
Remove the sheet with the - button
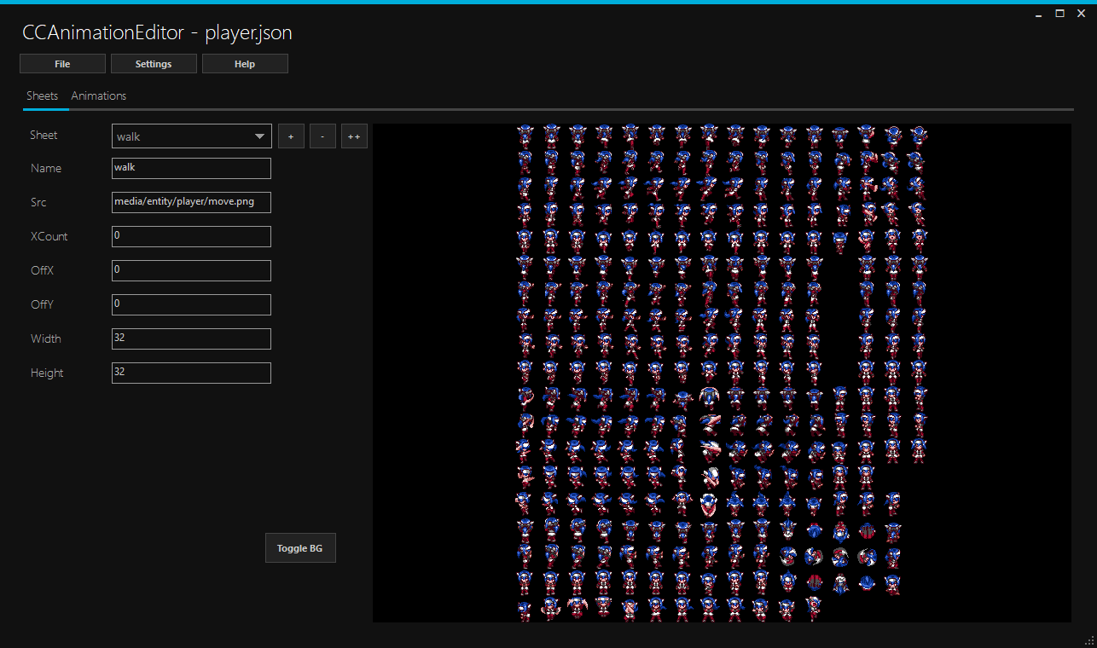tap(322, 136)
